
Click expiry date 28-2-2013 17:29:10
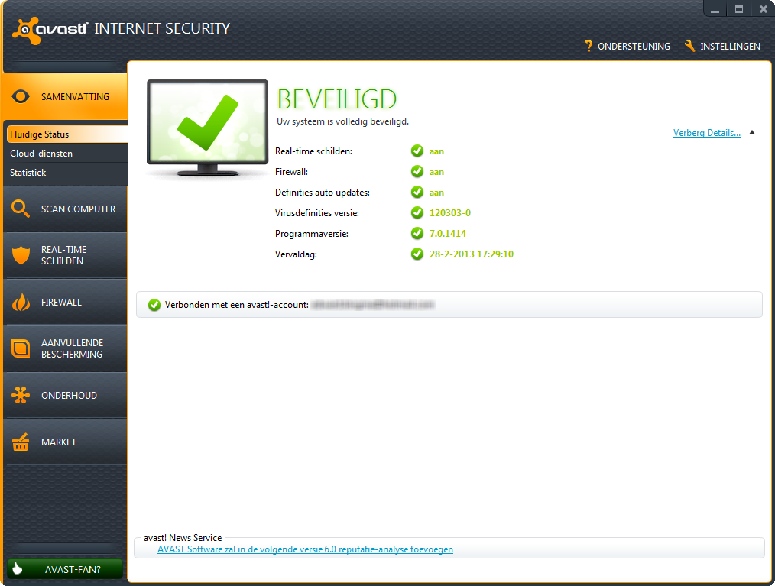471,254
